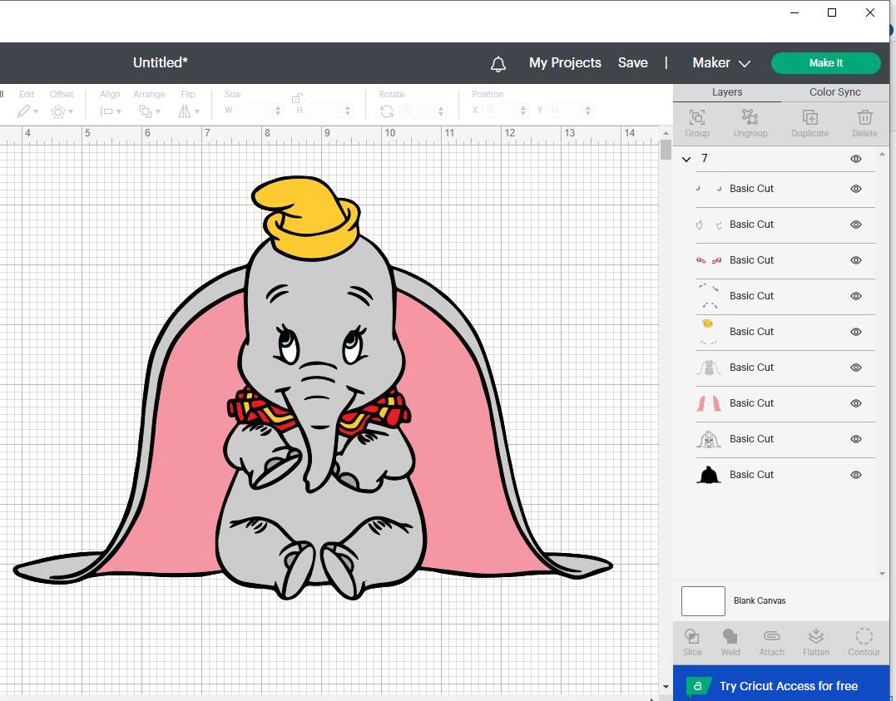Click Save in the header

(632, 63)
